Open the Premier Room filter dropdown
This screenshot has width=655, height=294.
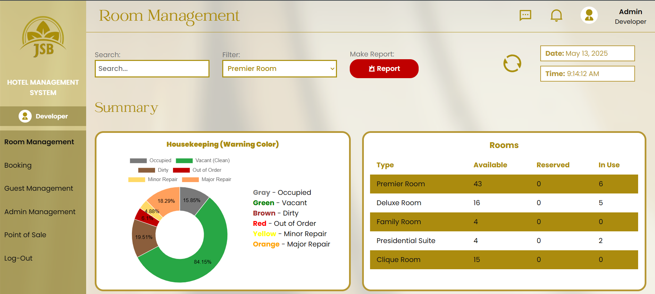[279, 69]
